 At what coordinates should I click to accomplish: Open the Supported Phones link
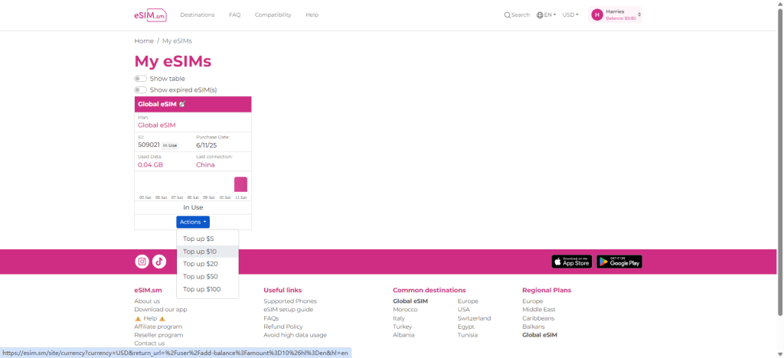click(290, 301)
